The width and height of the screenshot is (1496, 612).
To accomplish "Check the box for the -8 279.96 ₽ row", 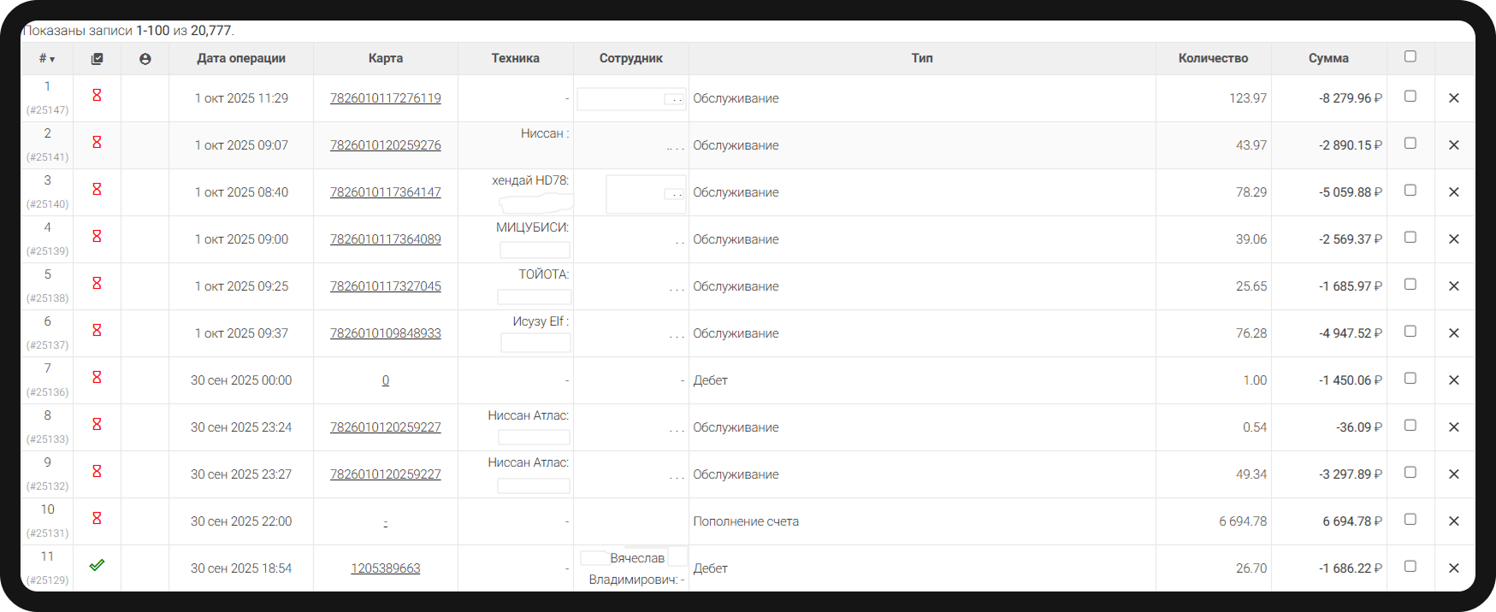I will click(1410, 97).
